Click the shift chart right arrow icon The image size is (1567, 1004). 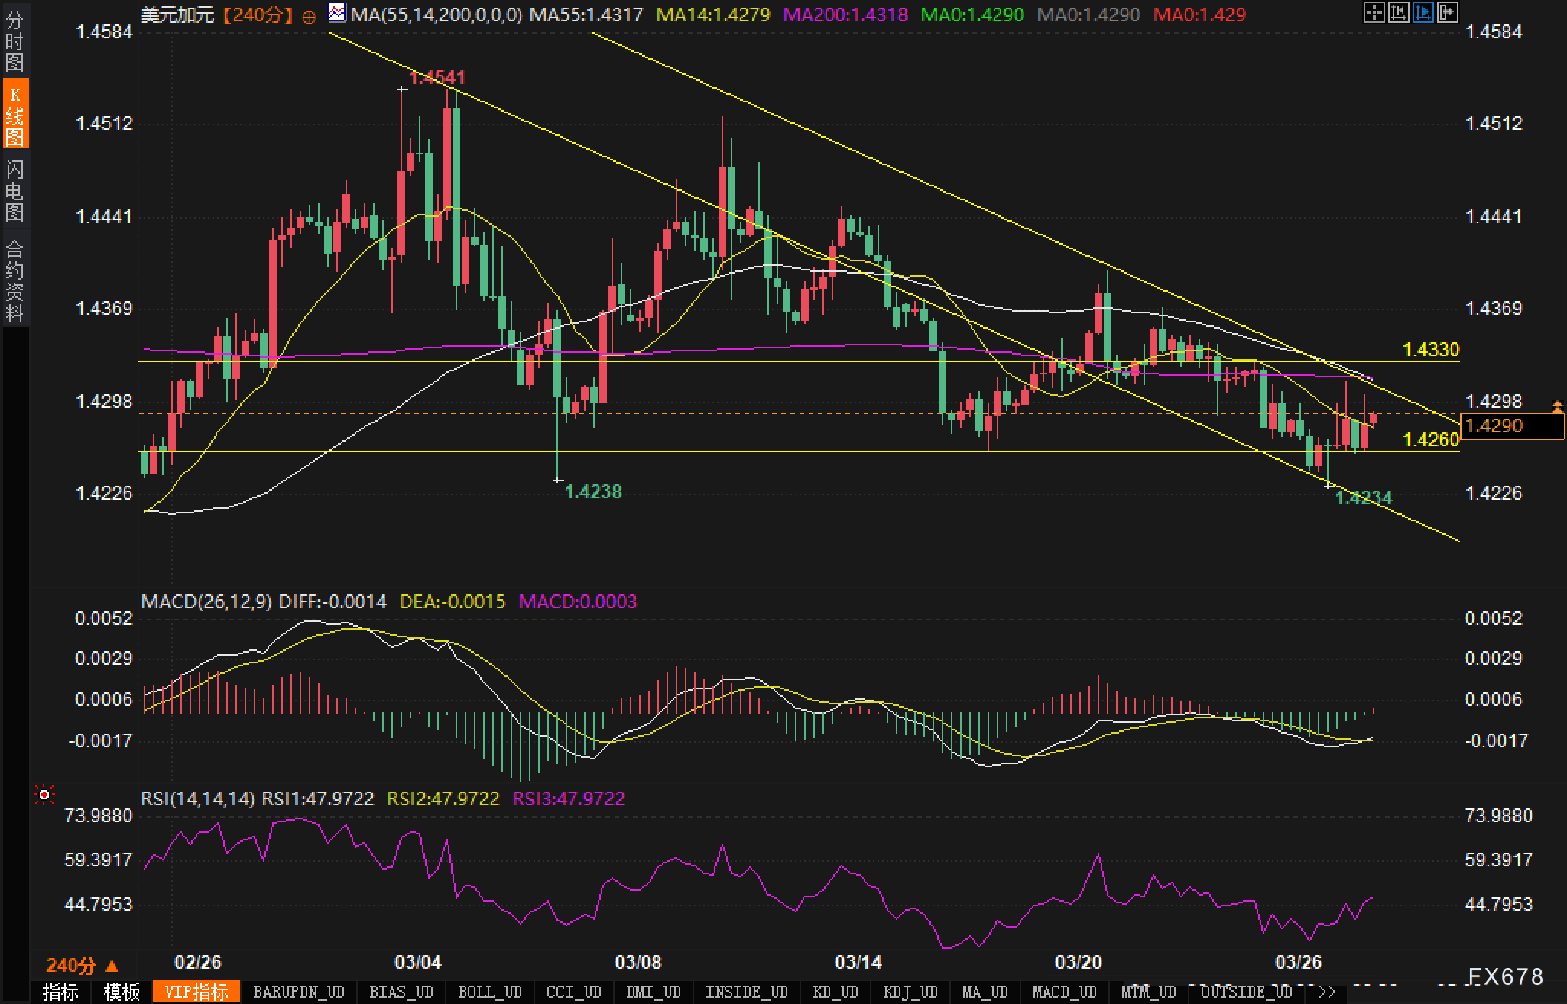(1447, 12)
